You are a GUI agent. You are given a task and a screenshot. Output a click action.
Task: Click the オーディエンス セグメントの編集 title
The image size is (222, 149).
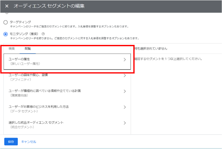point(49,6)
